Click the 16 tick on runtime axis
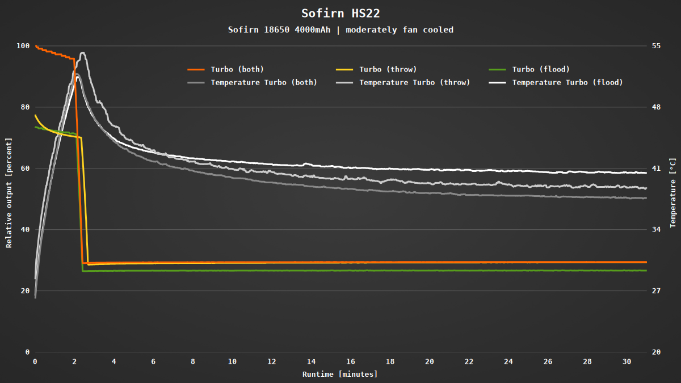681x383 pixels. tap(351, 361)
